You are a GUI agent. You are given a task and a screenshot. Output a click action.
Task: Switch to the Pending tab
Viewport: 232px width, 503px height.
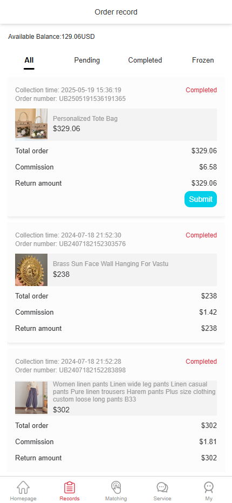pos(87,60)
